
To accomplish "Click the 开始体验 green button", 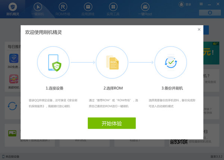I will [112, 123].
